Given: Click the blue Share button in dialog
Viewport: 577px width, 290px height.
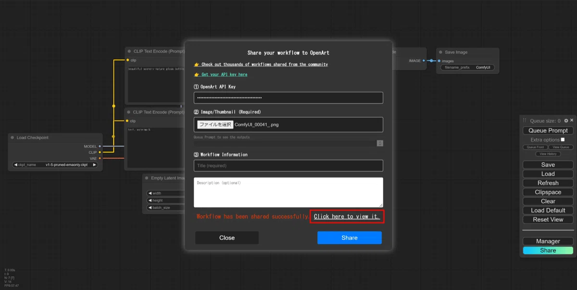Looking at the screenshot, I should coord(350,238).
